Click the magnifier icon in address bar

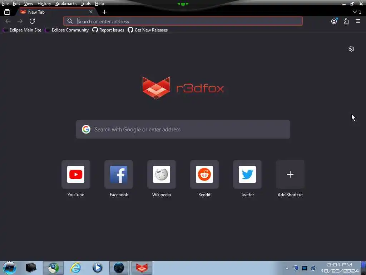(x=70, y=21)
